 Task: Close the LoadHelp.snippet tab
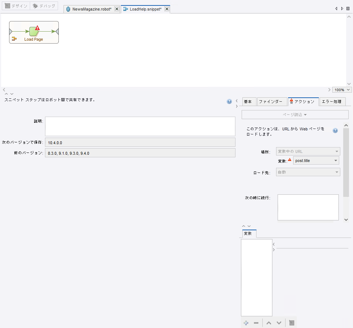point(167,9)
